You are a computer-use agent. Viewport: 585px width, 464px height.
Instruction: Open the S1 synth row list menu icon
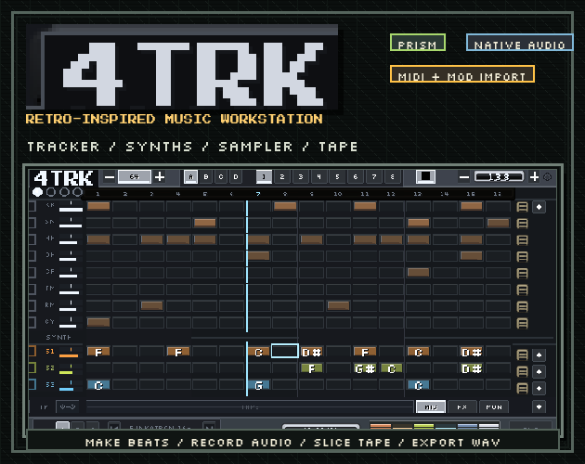click(522, 354)
